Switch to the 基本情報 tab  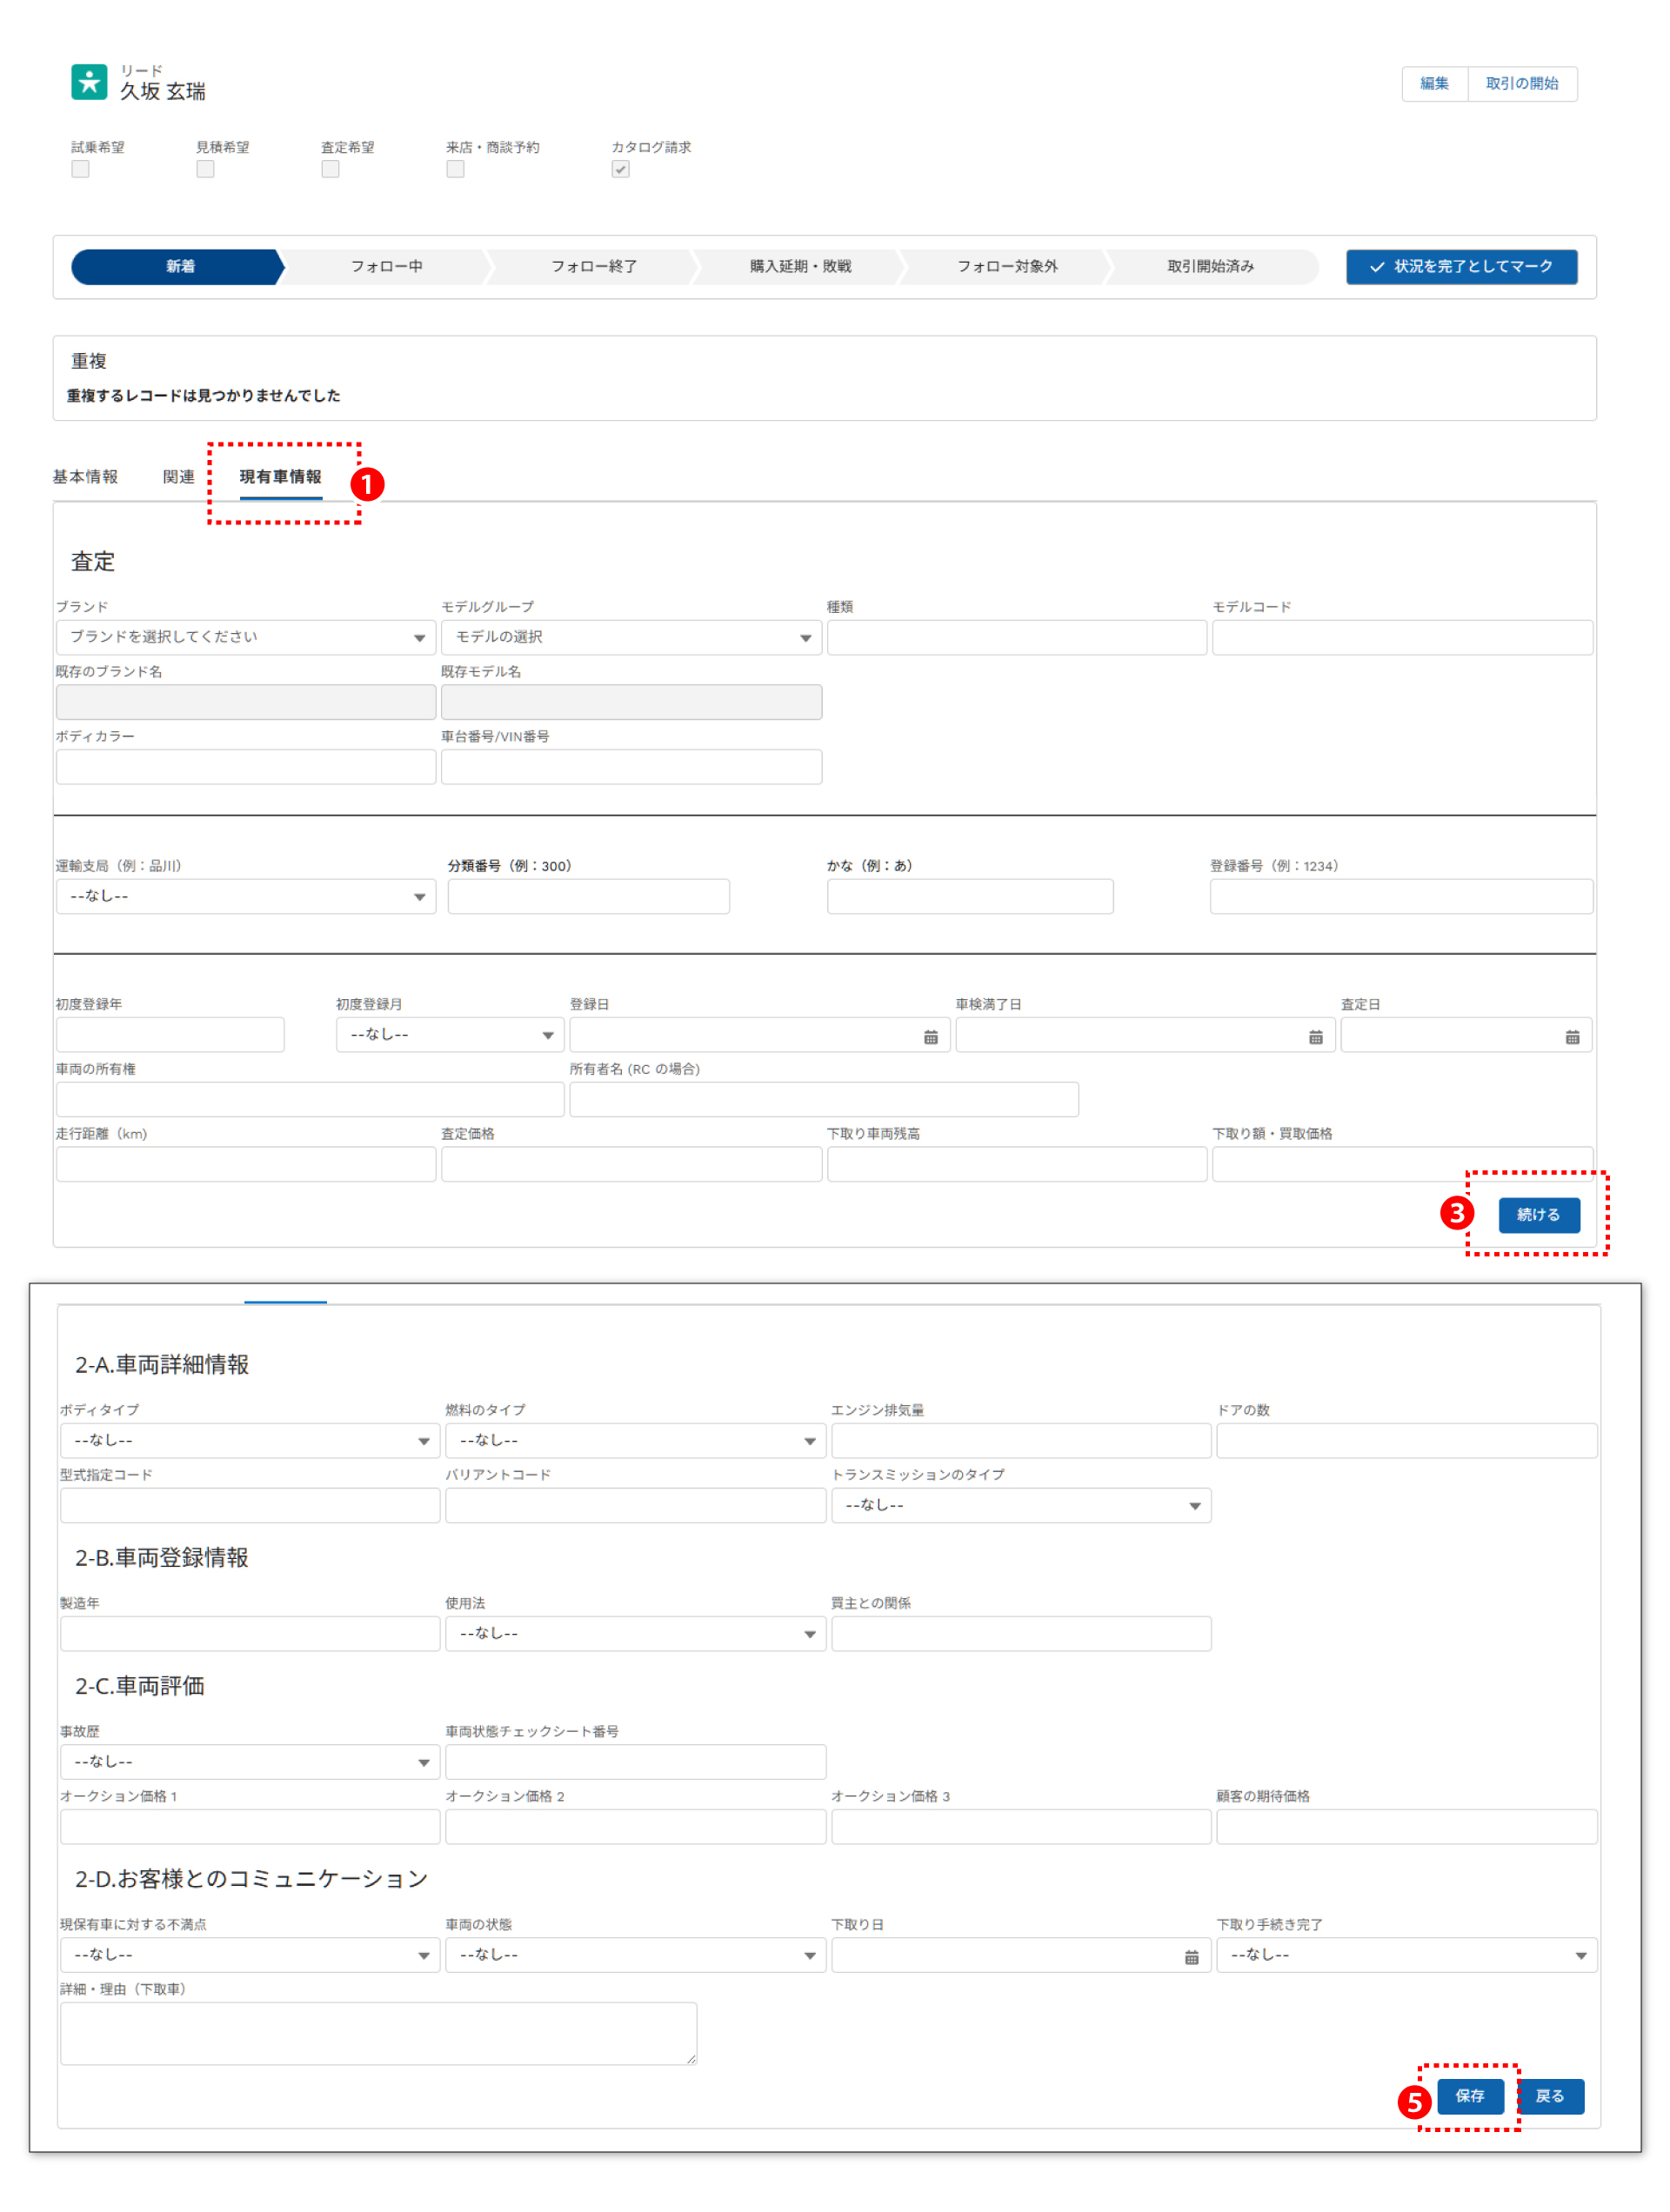click(x=85, y=477)
